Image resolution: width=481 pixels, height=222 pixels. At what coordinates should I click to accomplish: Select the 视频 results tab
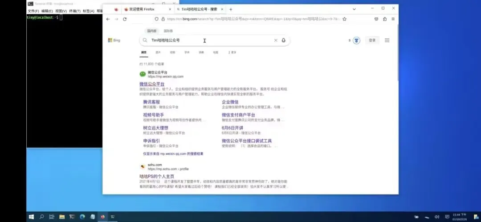click(172, 52)
